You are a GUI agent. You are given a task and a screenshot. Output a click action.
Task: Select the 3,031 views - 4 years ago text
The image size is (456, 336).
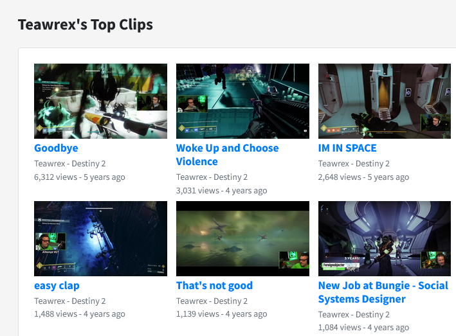[x=222, y=191]
